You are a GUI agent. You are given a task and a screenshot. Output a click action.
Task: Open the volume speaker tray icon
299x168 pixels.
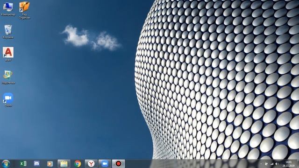(x=277, y=164)
